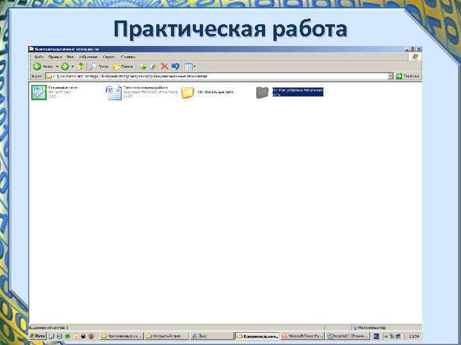Click the yellow folder's Локальные сети label
This screenshot has width=461, height=345.
click(216, 92)
